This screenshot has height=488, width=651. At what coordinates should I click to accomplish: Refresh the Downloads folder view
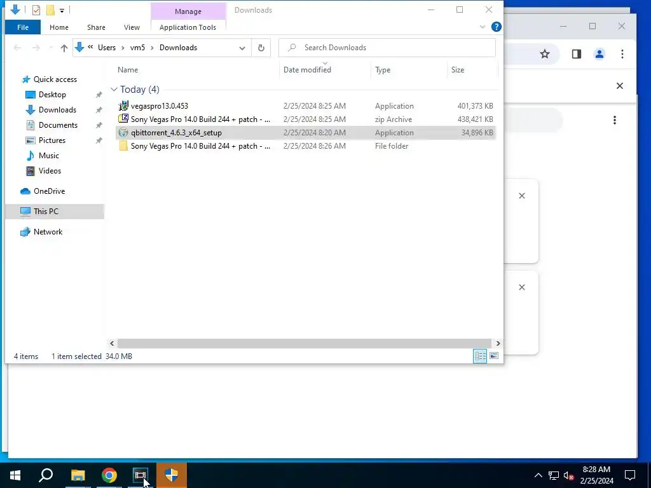coord(261,48)
